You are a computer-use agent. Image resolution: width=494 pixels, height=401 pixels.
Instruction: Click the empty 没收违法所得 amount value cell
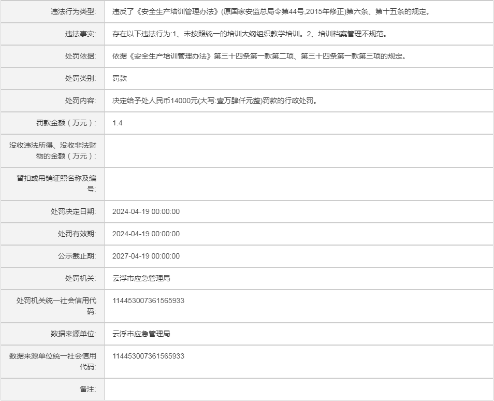point(298,151)
